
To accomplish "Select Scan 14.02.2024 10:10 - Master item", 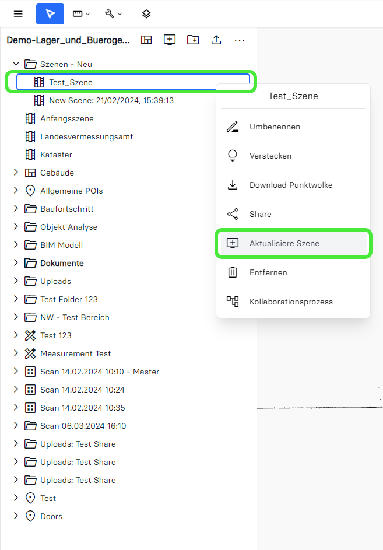I will coord(99,372).
